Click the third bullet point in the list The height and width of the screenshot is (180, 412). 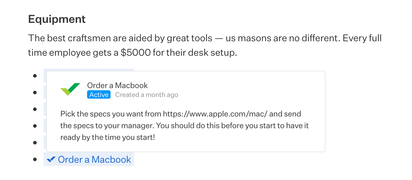[35, 109]
